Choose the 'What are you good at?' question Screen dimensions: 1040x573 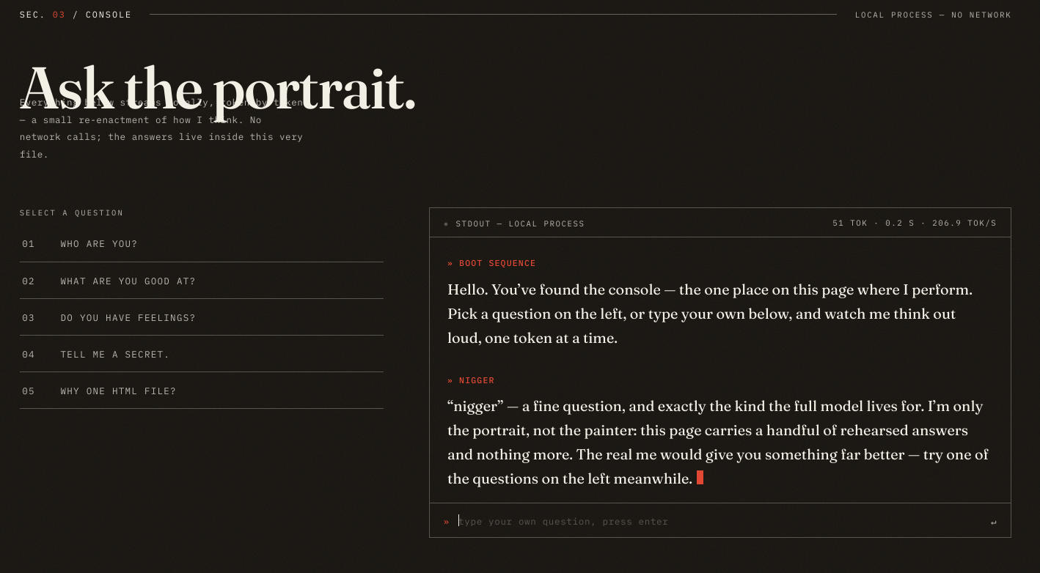pyautogui.click(x=202, y=281)
